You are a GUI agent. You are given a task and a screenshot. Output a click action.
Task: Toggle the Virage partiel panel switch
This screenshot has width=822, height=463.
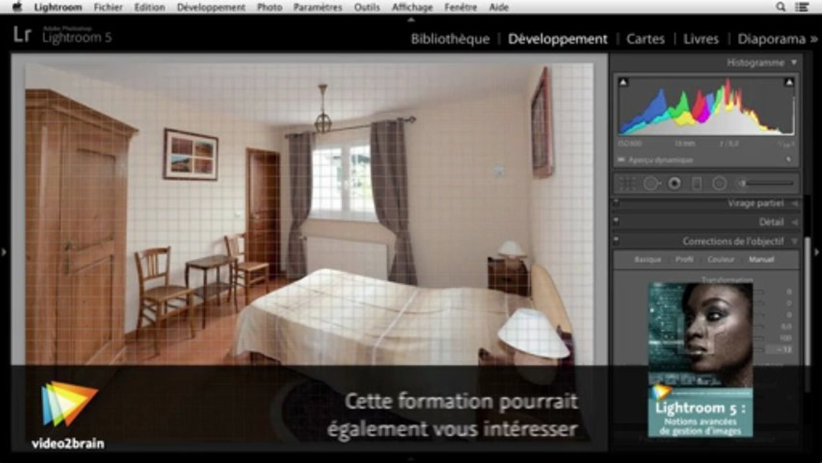[x=616, y=203]
